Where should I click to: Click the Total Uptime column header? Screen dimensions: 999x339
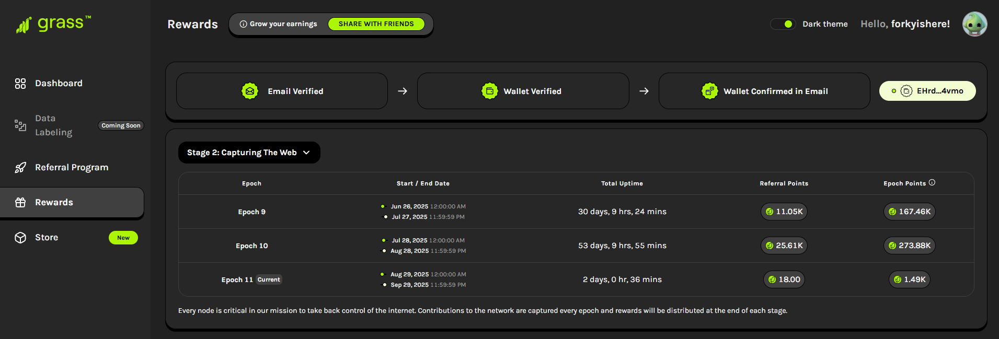click(x=622, y=183)
